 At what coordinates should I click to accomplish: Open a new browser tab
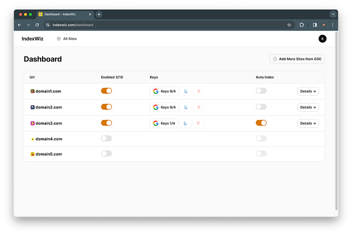point(99,14)
